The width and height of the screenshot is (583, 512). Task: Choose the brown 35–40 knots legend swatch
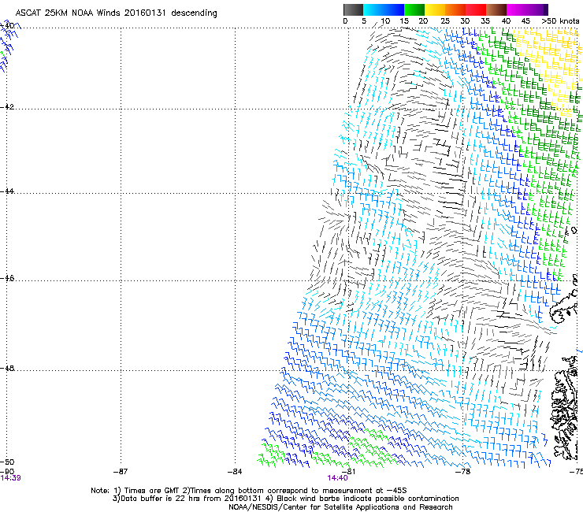coord(496,9)
